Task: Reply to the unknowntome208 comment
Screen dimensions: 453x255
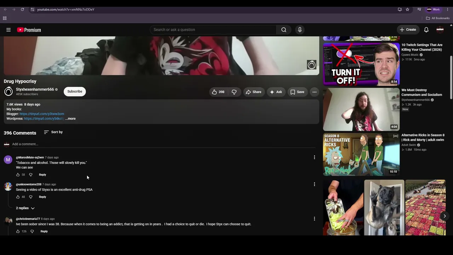Action: (42, 197)
